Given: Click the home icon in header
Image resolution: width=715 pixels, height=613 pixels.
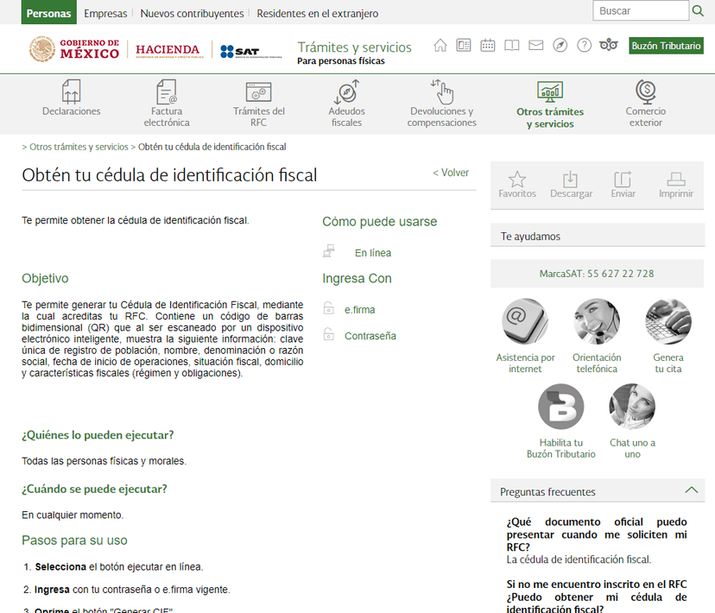Looking at the screenshot, I should [x=440, y=46].
